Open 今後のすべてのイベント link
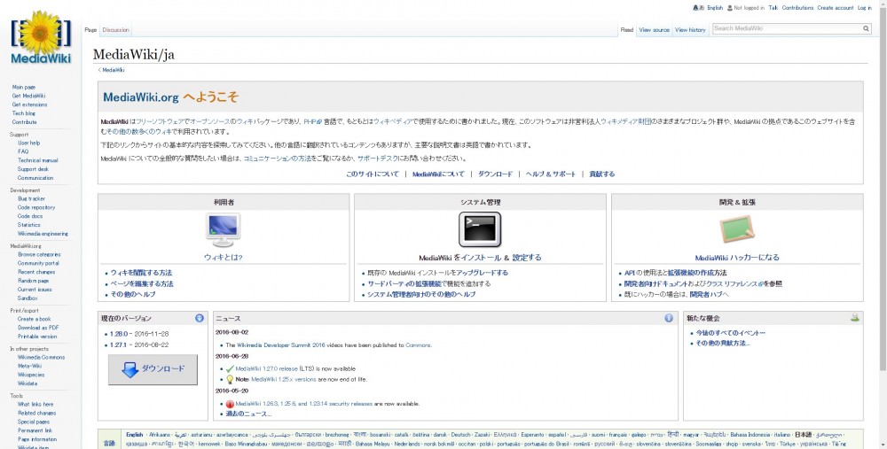The height and width of the screenshot is (449, 887). tap(730, 333)
